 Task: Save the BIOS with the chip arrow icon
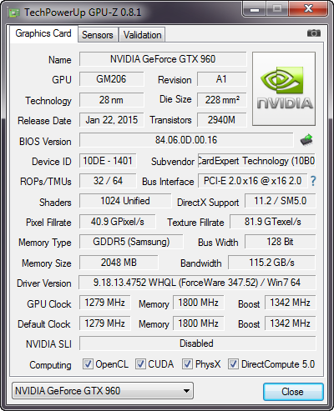tap(306, 140)
